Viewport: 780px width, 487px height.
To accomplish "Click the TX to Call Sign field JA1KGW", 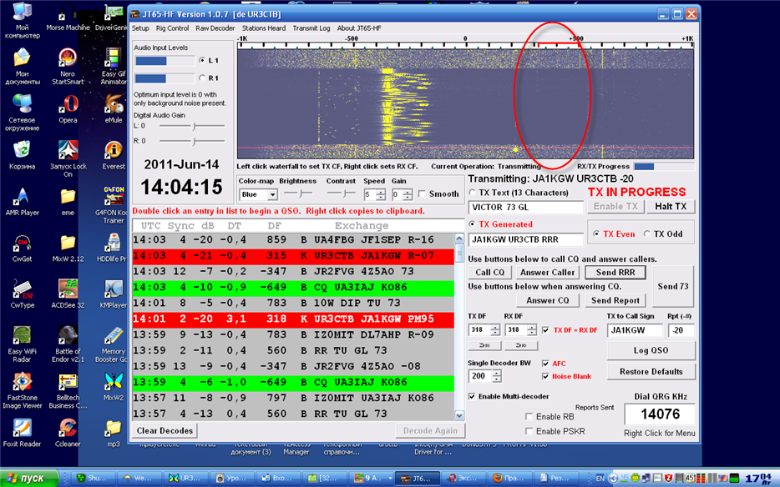I will (x=635, y=330).
